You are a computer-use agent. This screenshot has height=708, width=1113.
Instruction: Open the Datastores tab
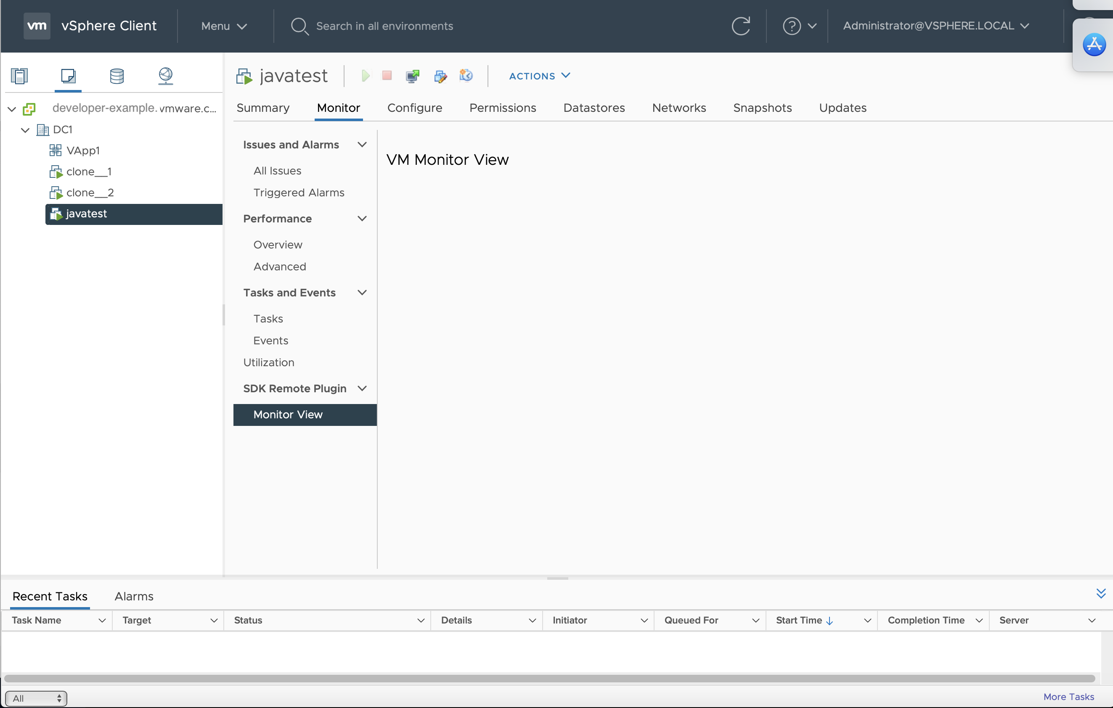coord(594,108)
